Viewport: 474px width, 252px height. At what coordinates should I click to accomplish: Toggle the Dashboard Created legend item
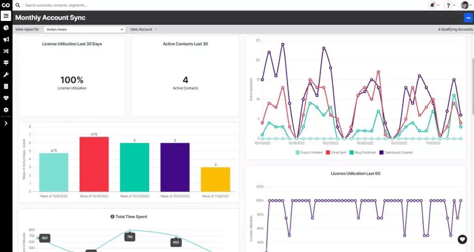[396, 152]
